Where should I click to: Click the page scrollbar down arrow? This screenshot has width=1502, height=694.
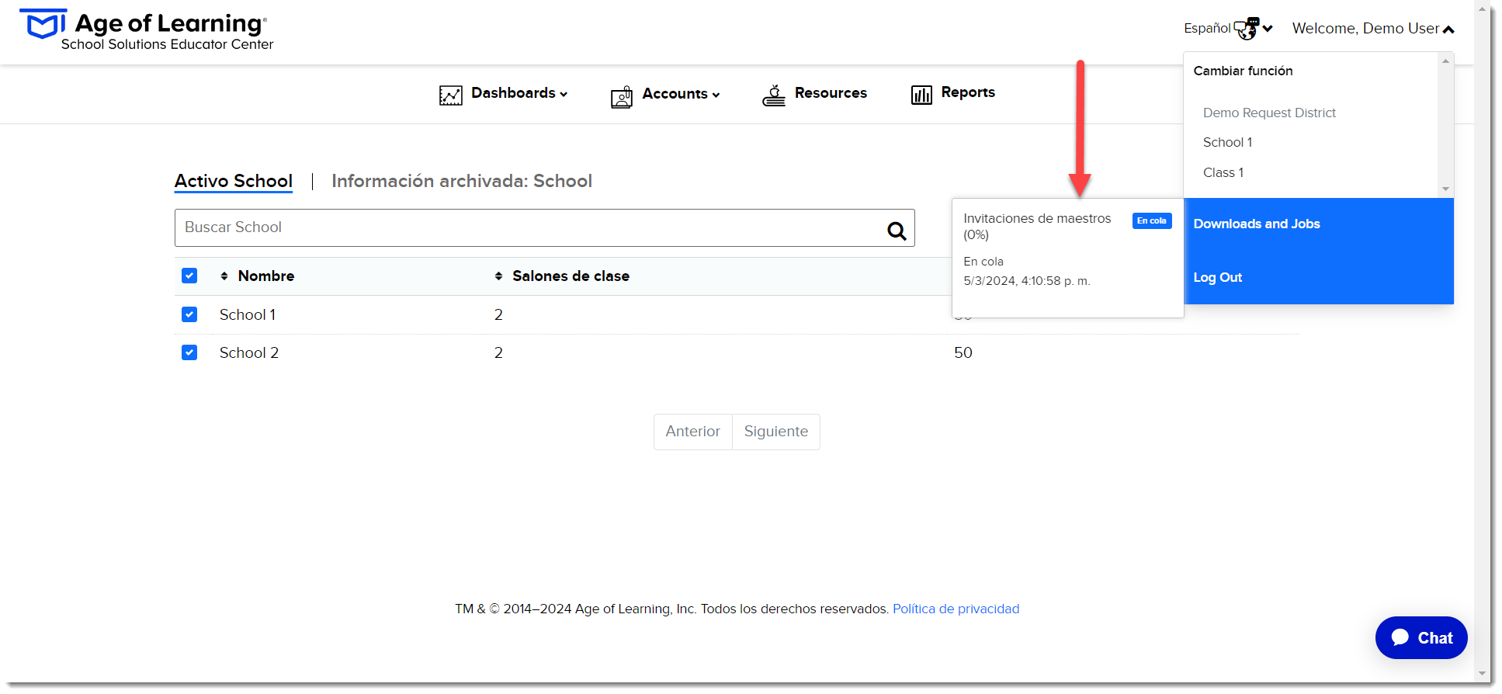(1483, 673)
